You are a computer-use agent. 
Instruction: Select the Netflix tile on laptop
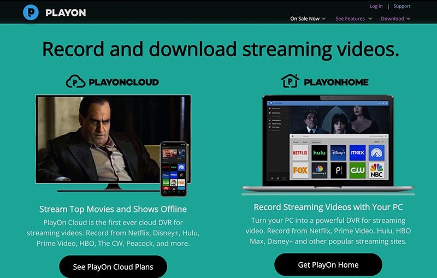[x=300, y=152]
